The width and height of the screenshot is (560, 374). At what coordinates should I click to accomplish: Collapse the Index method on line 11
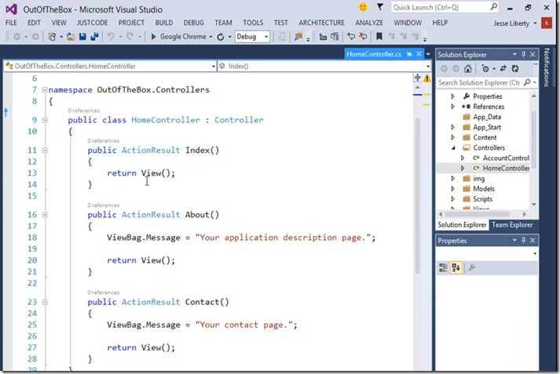[45, 151]
